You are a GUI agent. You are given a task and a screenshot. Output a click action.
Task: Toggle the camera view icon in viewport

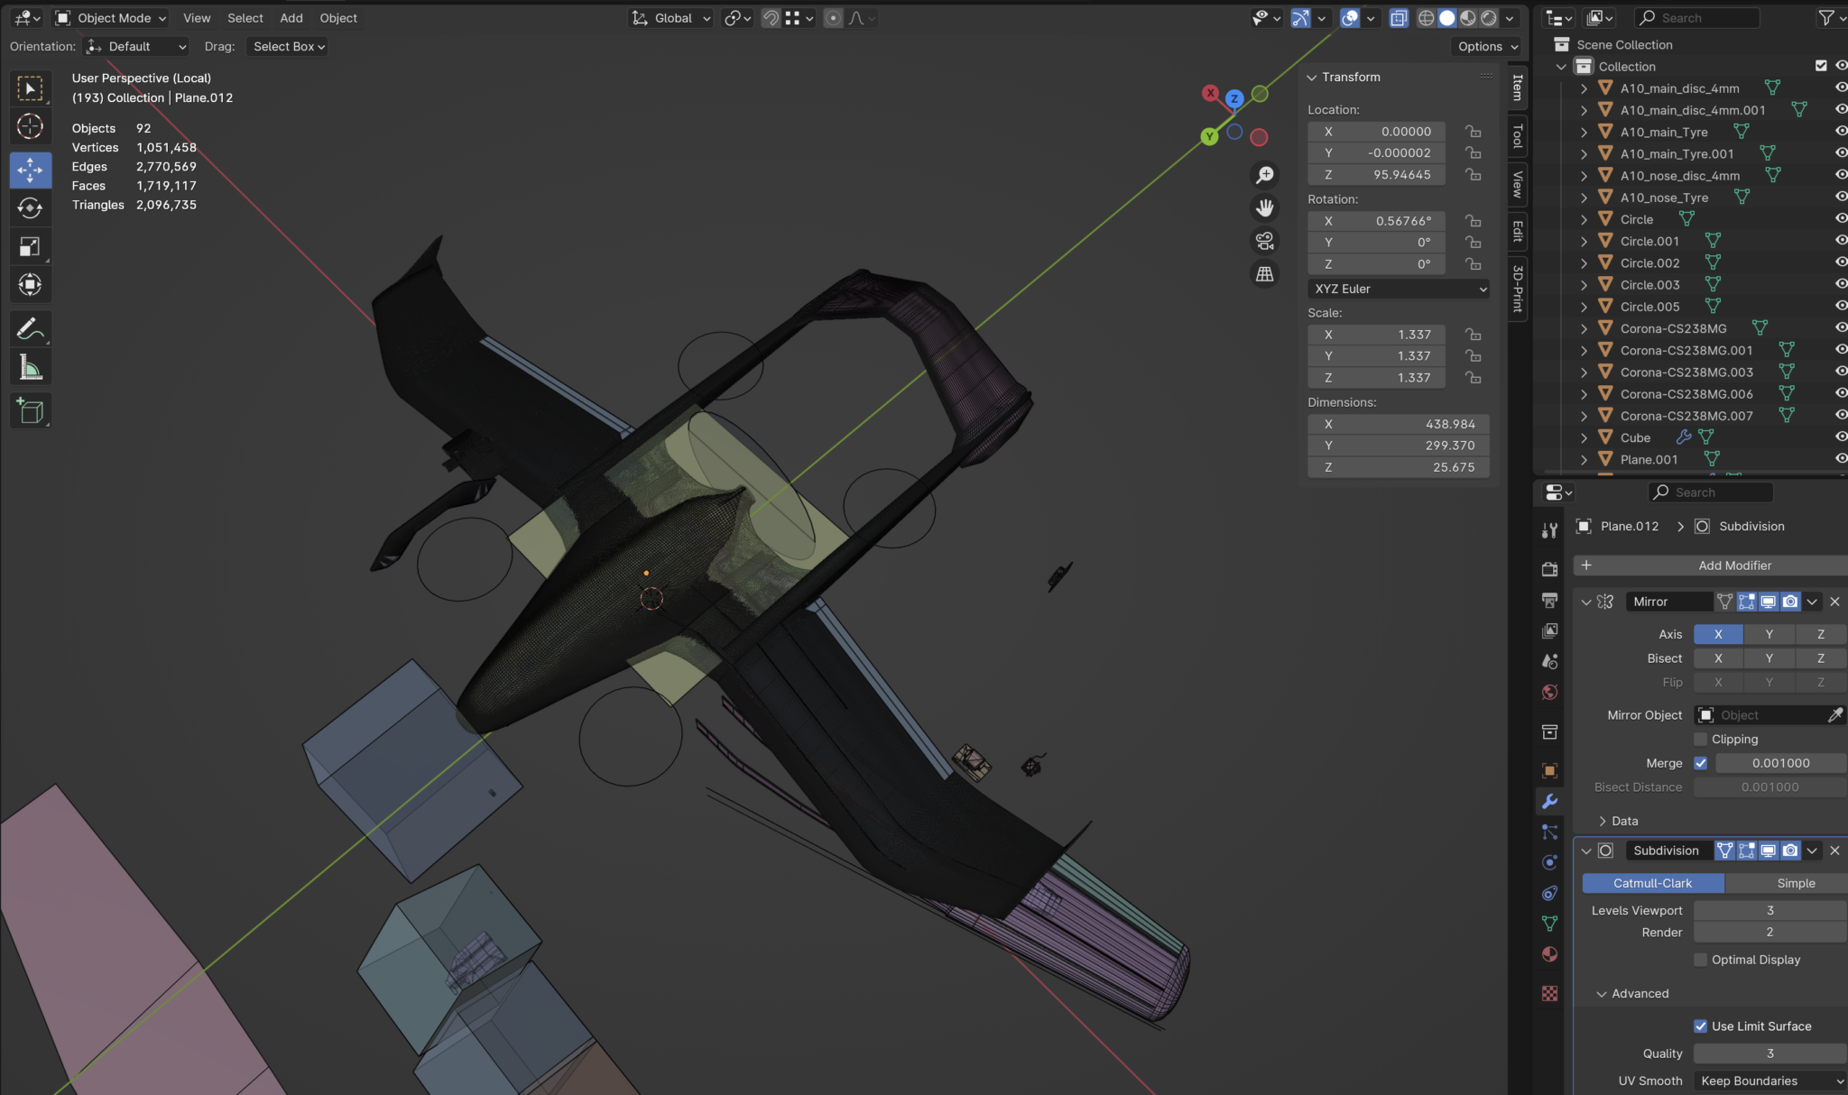(x=1263, y=240)
